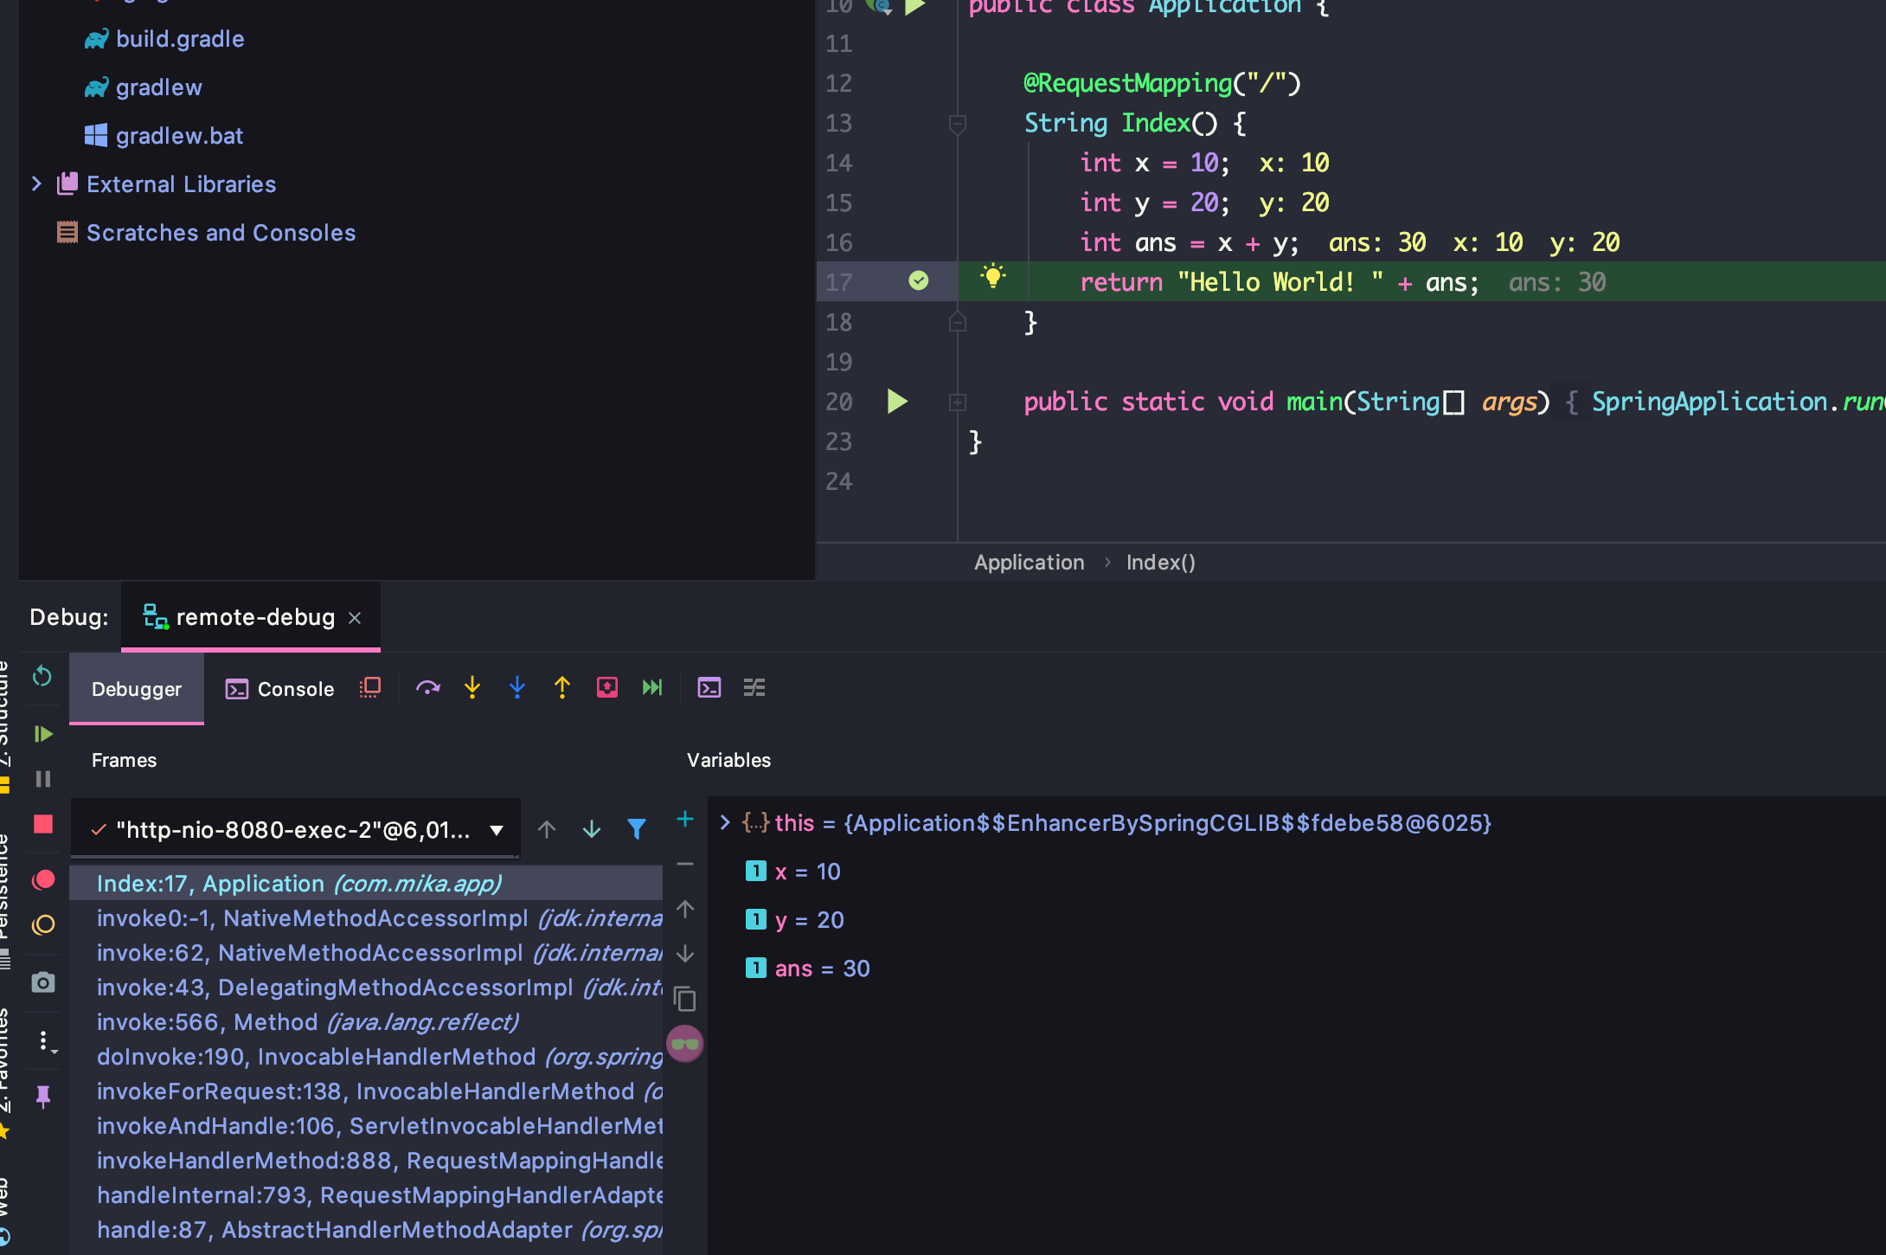Open the http-nio-8080-exec-2 thread dropdown
Viewport: 1886px width, 1255px height.
[x=496, y=829]
